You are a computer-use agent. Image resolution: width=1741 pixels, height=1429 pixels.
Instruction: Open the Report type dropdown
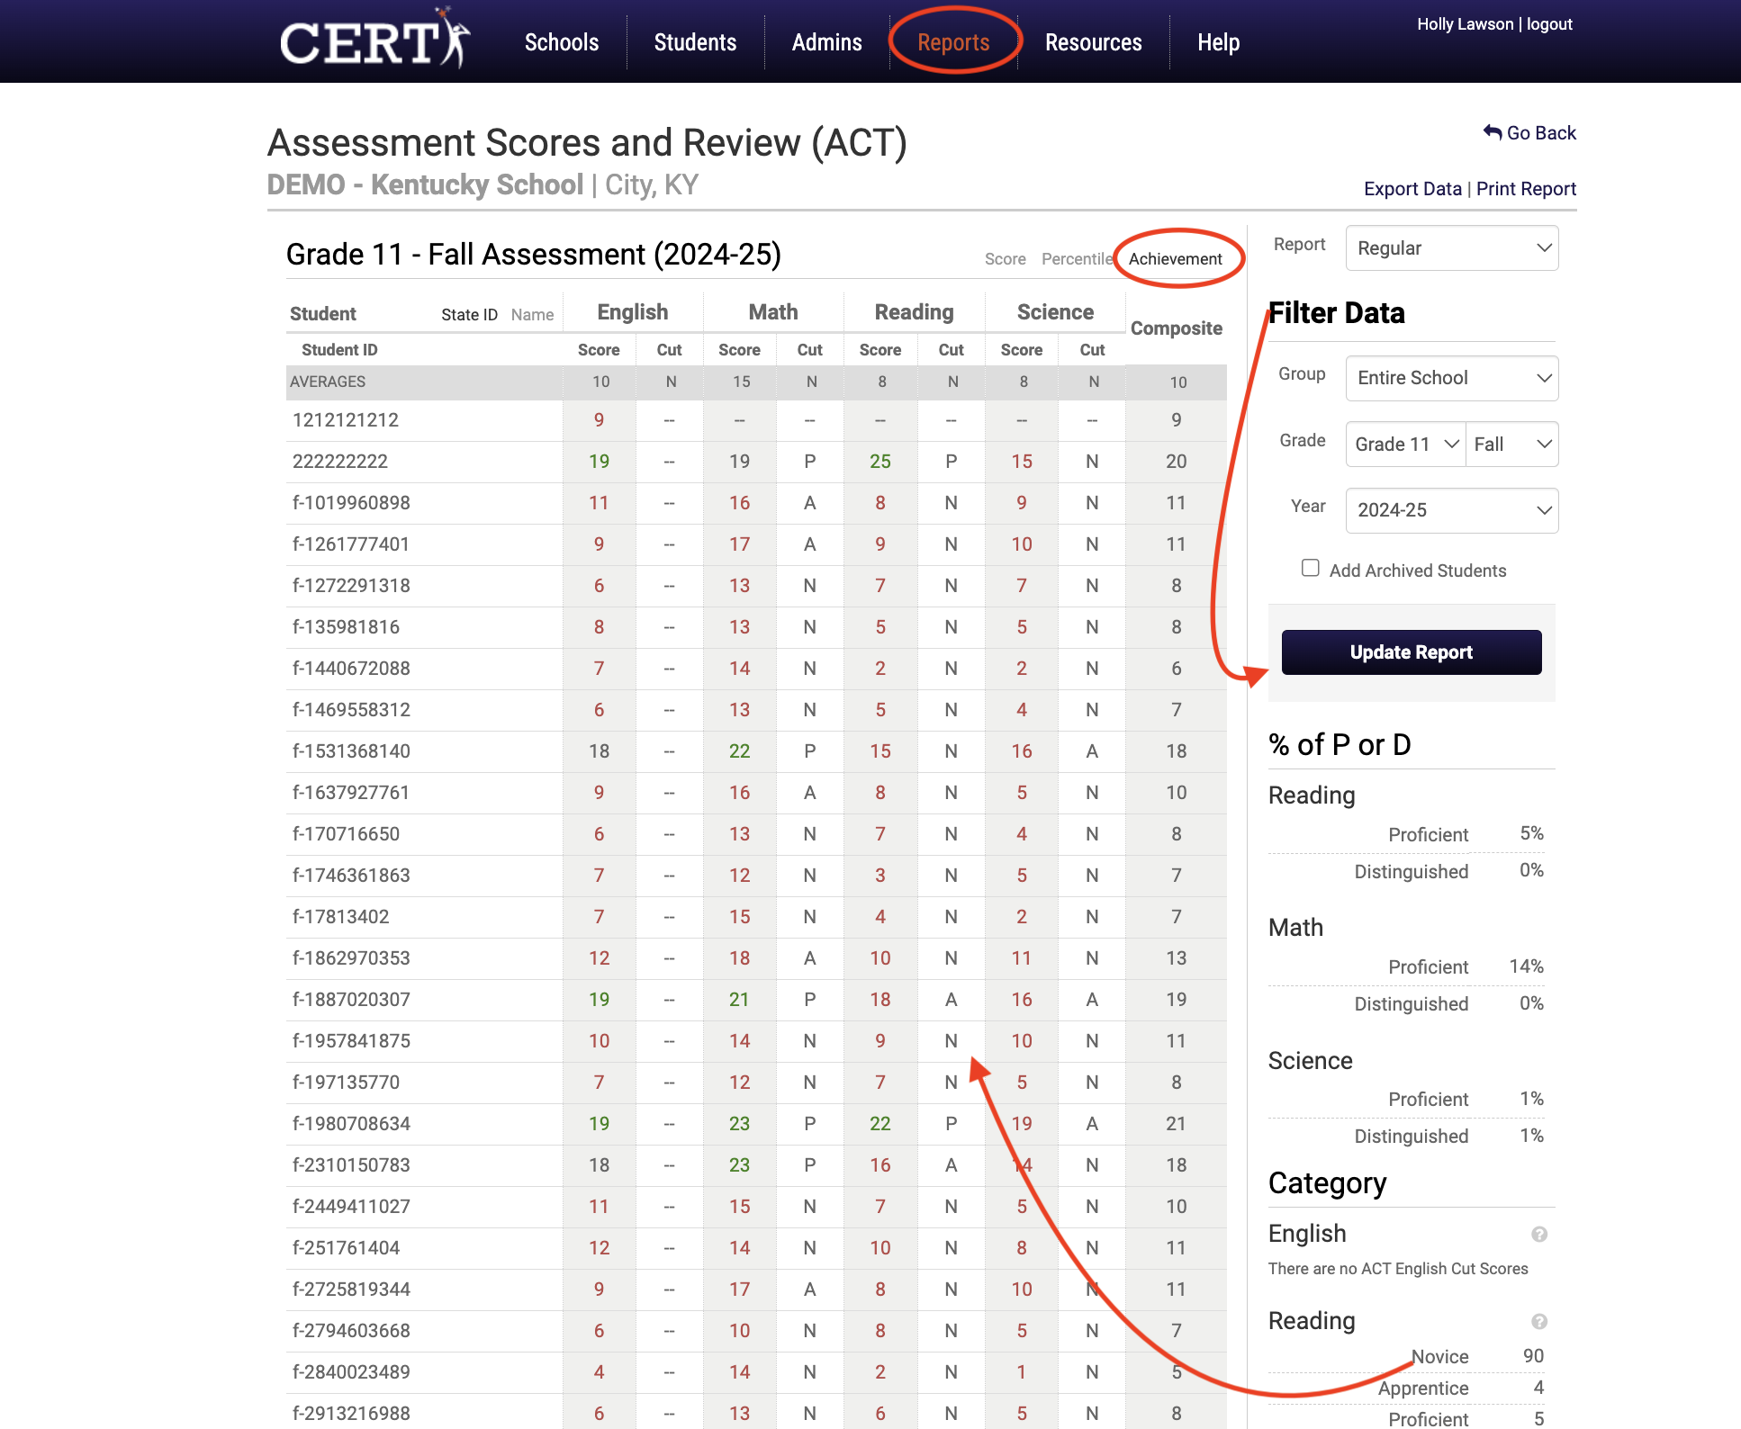click(1451, 247)
